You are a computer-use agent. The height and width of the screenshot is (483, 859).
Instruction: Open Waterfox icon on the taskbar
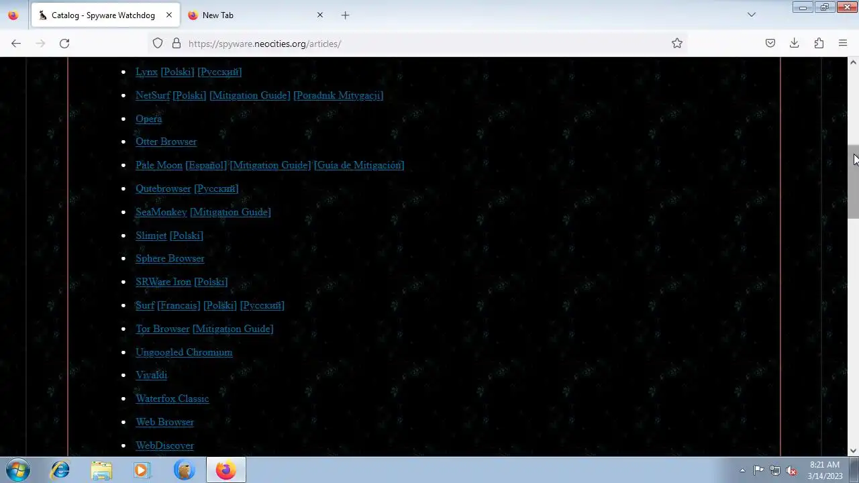click(x=184, y=470)
